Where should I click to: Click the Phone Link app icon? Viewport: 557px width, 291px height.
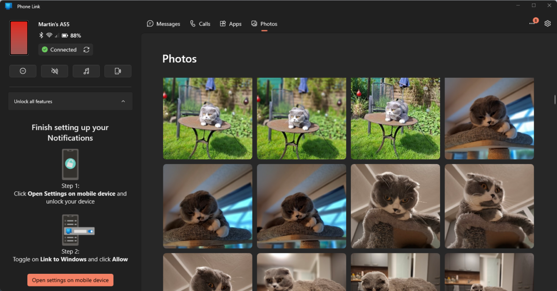[x=8, y=6]
